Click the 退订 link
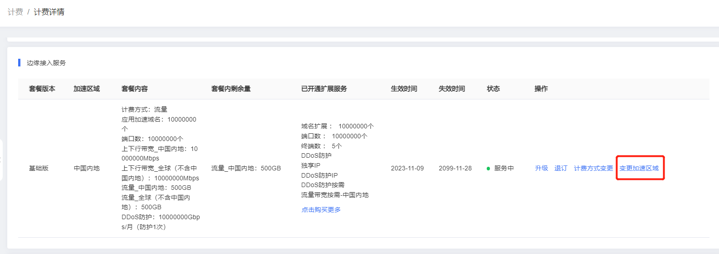This screenshot has height=254, width=719. (x=561, y=168)
